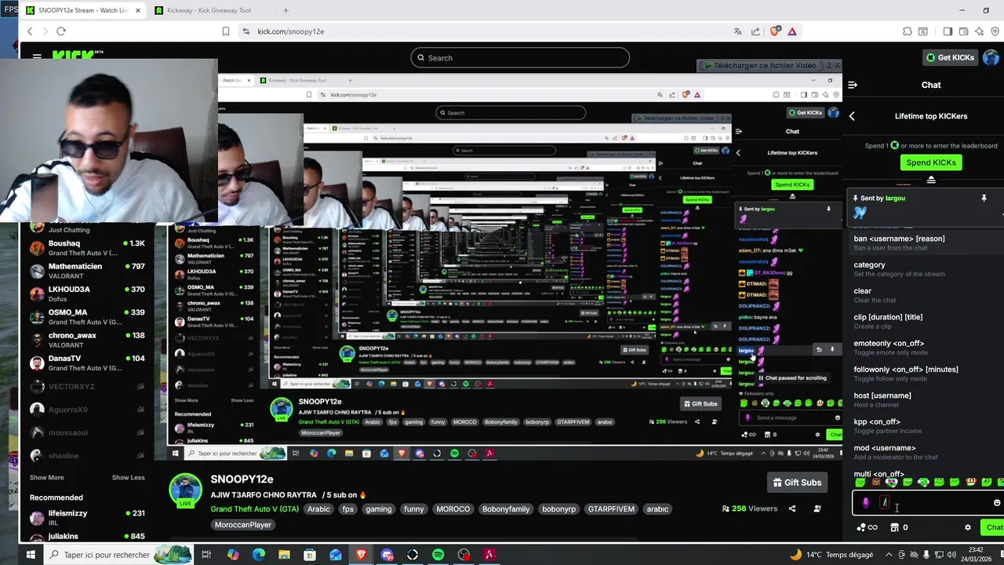This screenshot has width=1004, height=565.
Task: Bookmark this page in the address bar
Action: point(226,31)
